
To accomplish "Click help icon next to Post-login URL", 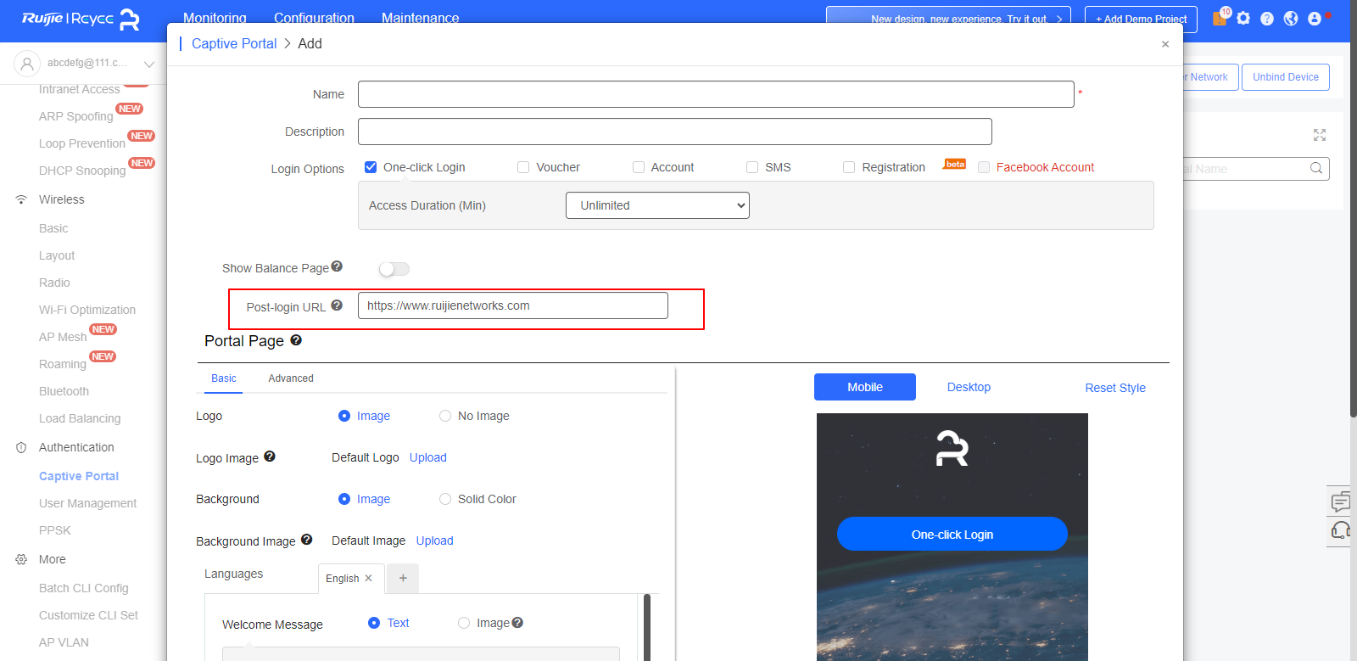I will pyautogui.click(x=337, y=305).
